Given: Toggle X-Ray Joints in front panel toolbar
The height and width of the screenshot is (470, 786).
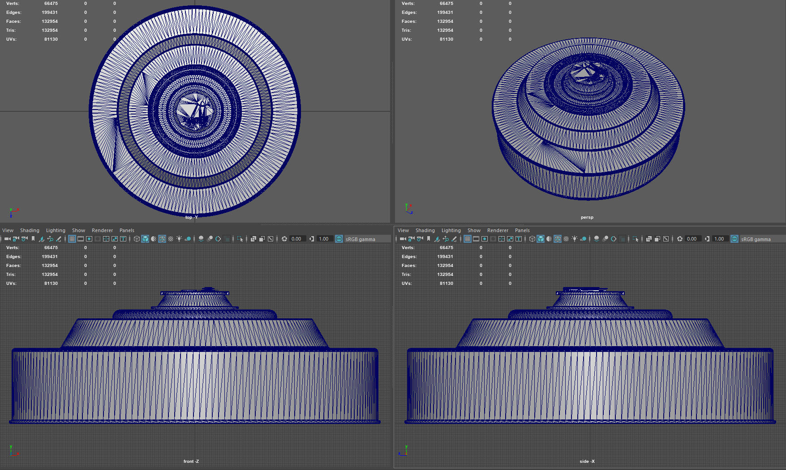Looking at the screenshot, I should click(271, 239).
